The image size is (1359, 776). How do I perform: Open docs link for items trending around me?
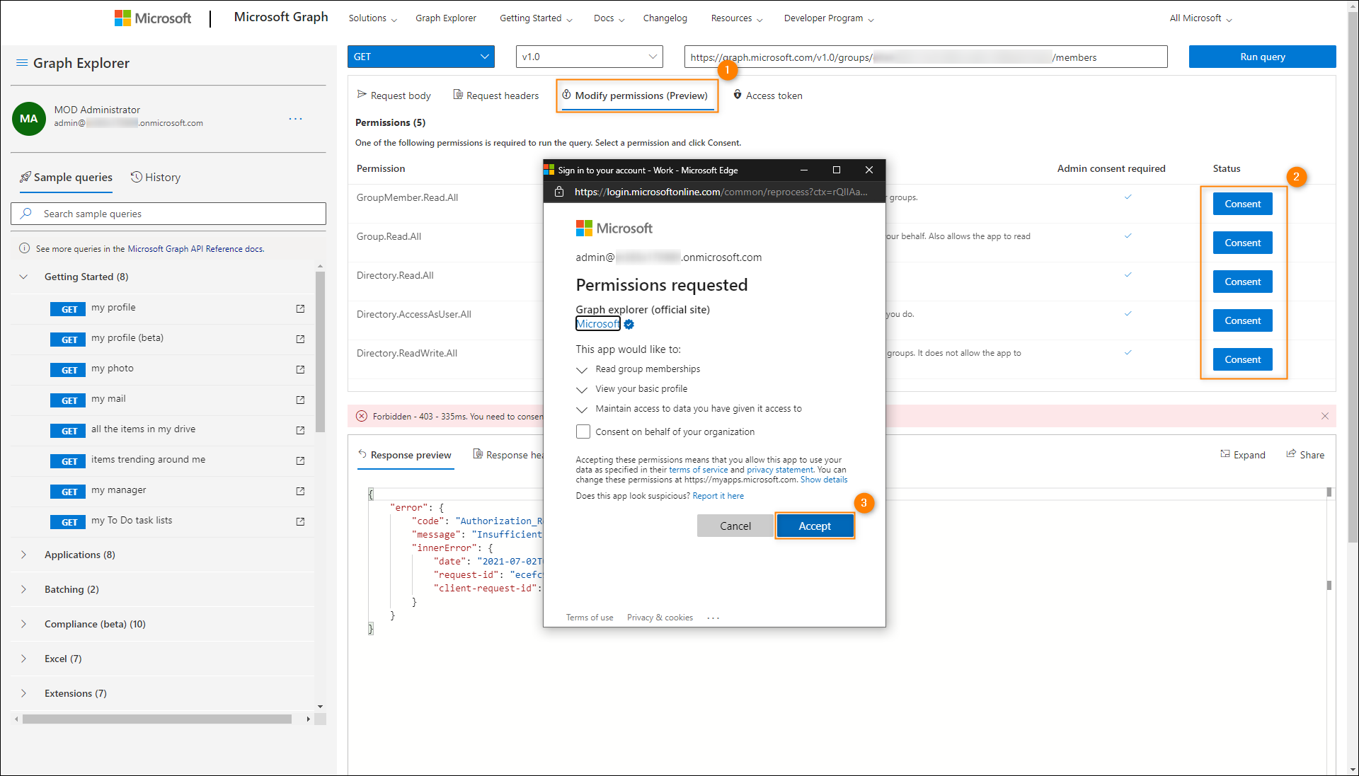coord(300,461)
